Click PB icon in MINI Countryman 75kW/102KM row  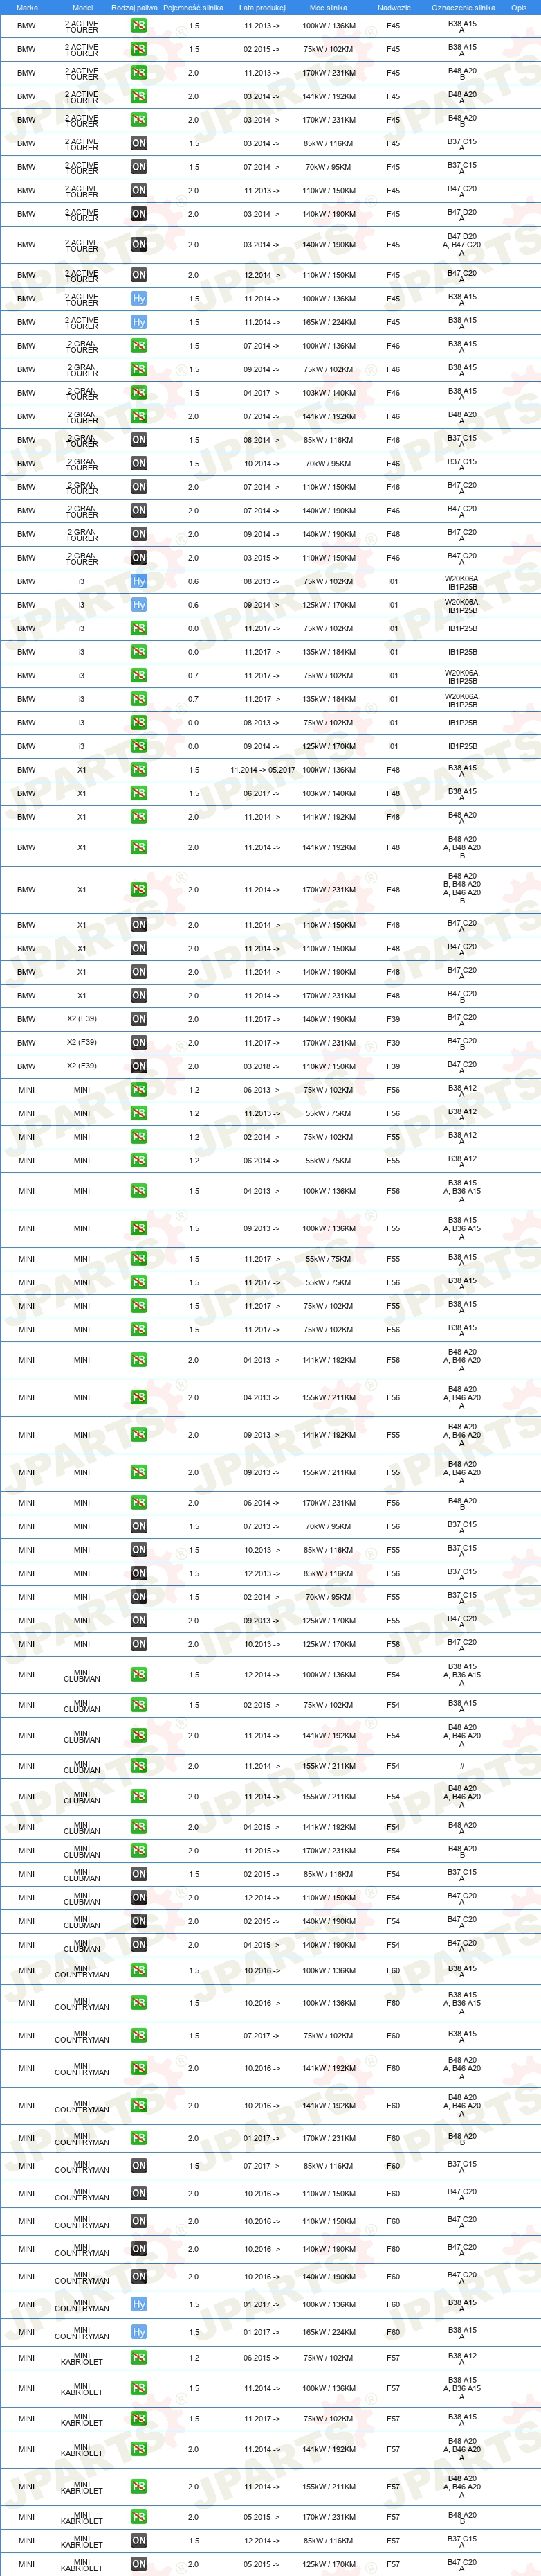pyautogui.click(x=139, y=2036)
